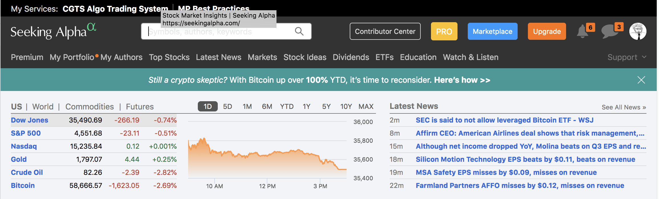Open the My Portfolio menu item
The height and width of the screenshot is (199, 659).
point(72,57)
